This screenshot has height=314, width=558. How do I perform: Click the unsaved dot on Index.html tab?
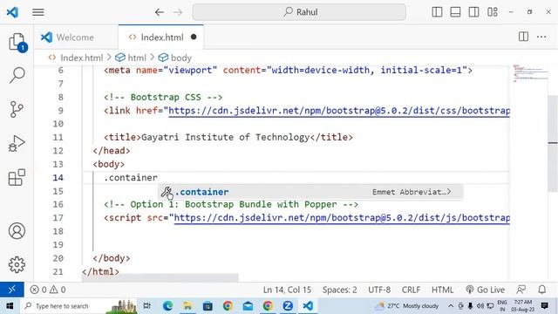[x=194, y=37]
